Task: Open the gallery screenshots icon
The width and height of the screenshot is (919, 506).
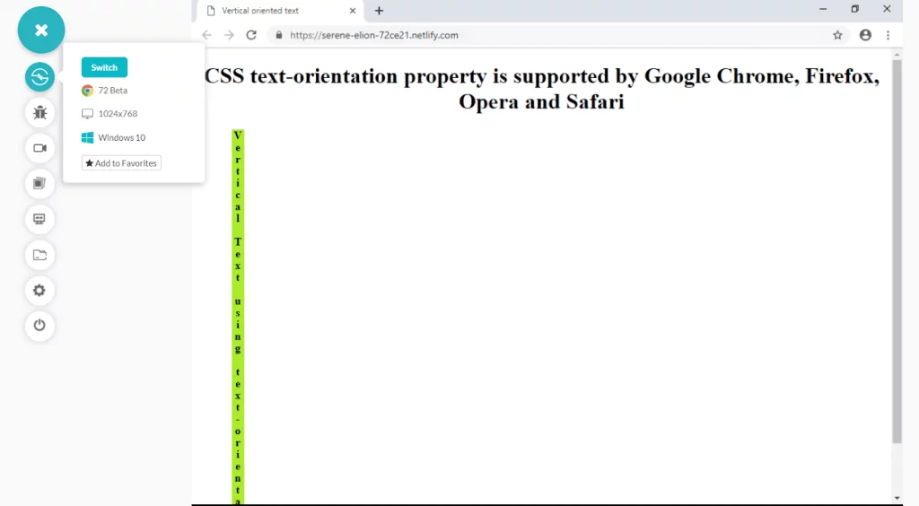Action: coord(39,183)
